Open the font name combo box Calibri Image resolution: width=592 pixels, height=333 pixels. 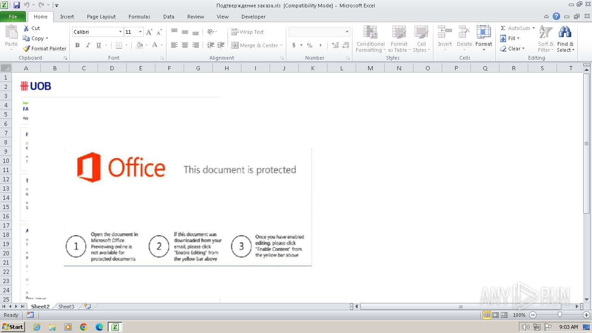click(98, 32)
